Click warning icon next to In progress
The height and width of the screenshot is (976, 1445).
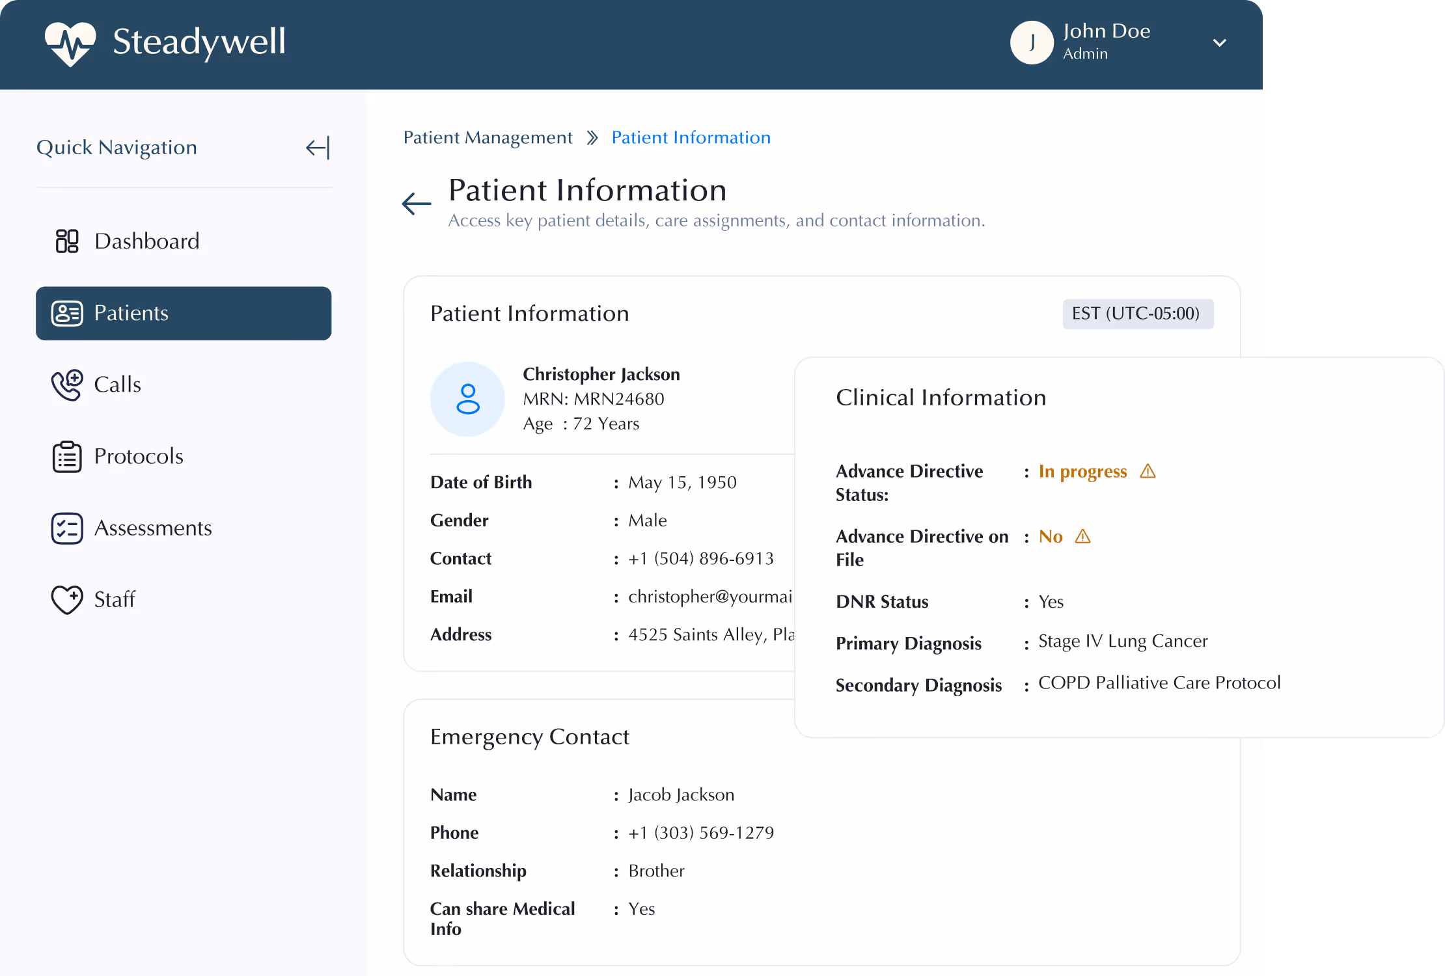[1148, 471]
